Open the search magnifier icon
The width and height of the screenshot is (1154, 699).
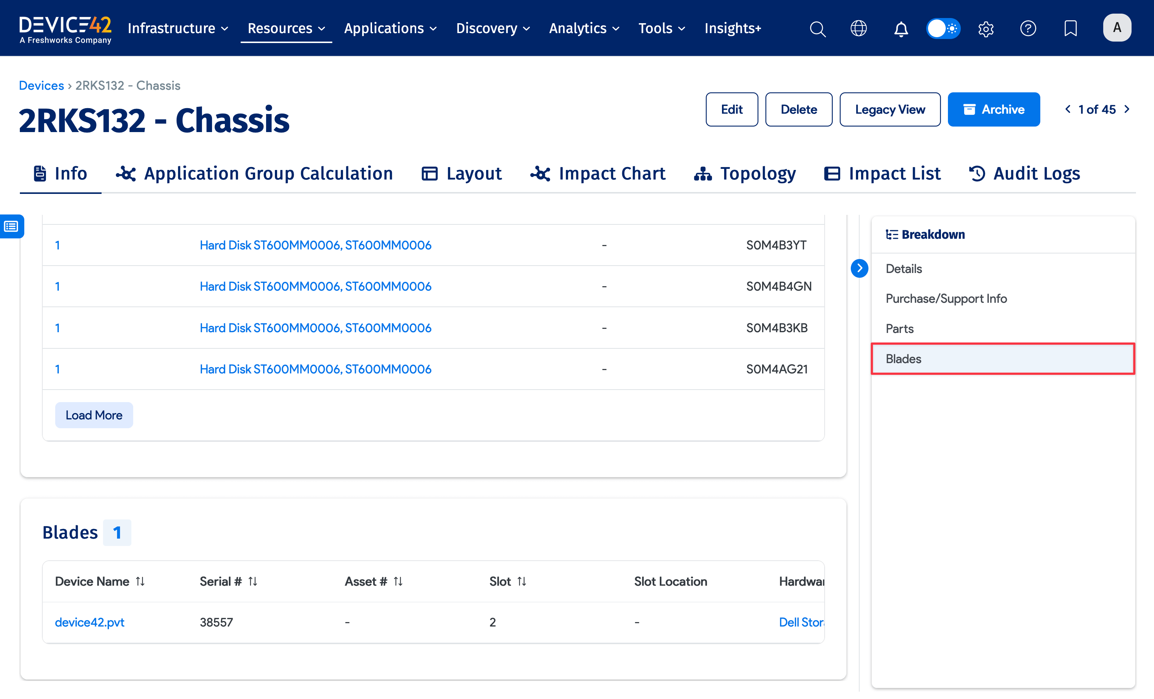click(x=818, y=29)
